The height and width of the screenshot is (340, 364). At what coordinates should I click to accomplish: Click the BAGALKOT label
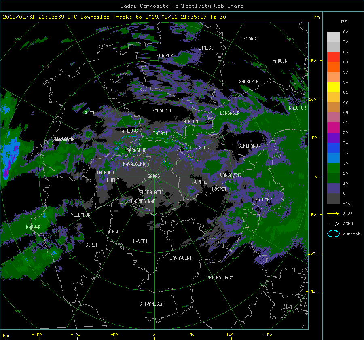[162, 111]
